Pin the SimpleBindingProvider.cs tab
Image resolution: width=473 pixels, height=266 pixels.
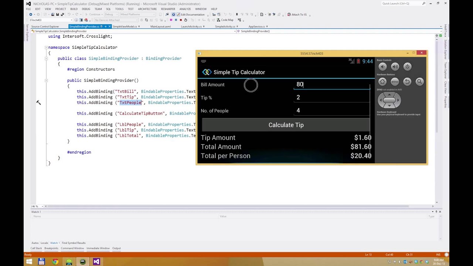pyautogui.click(x=106, y=27)
